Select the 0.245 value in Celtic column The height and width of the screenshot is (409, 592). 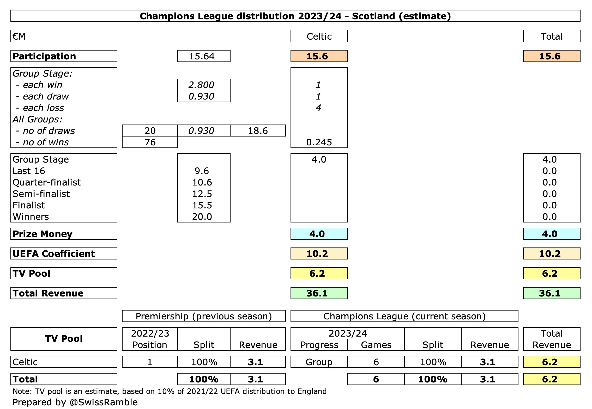coord(319,142)
